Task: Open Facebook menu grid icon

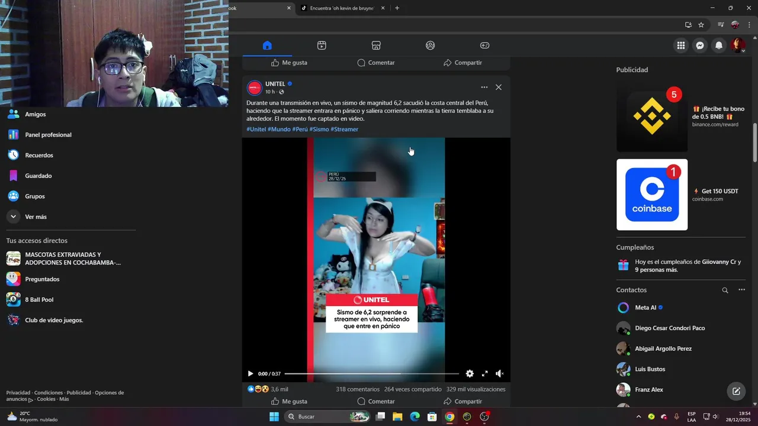Action: tap(681, 46)
